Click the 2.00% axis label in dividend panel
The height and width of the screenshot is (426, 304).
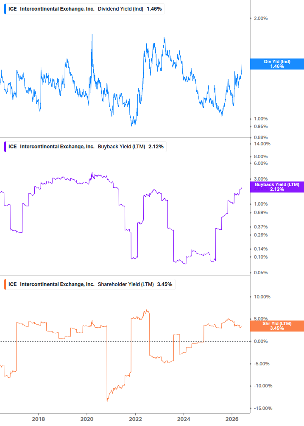pos(261,19)
